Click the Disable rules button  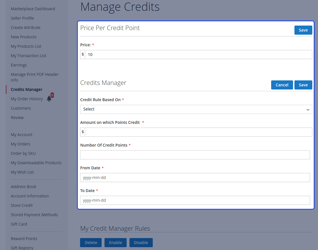[x=141, y=243]
